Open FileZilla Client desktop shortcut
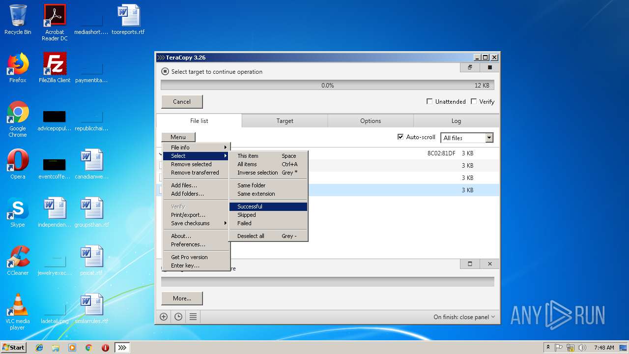This screenshot has width=629, height=354. [x=55, y=68]
